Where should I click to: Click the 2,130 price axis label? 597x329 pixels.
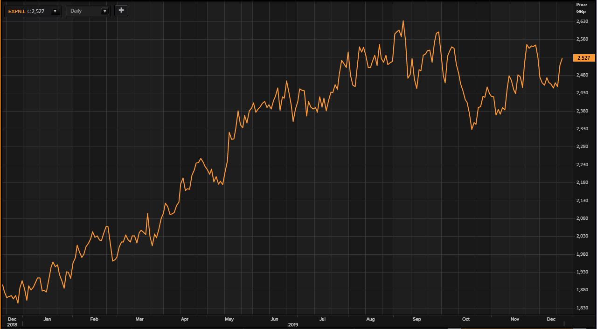[583, 201]
